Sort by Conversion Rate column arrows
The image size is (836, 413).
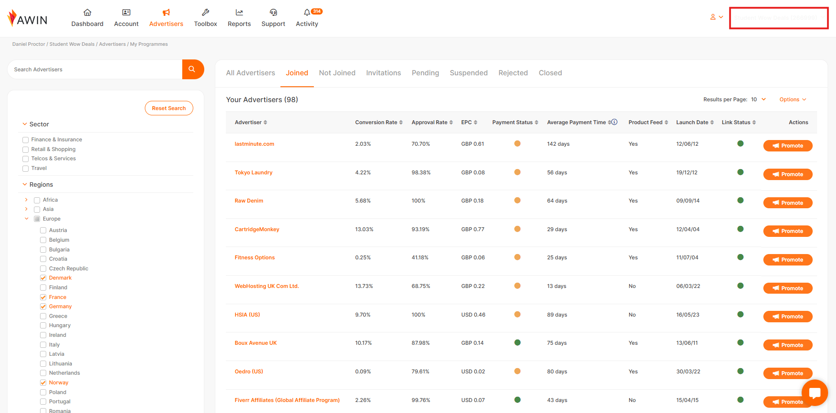(401, 122)
